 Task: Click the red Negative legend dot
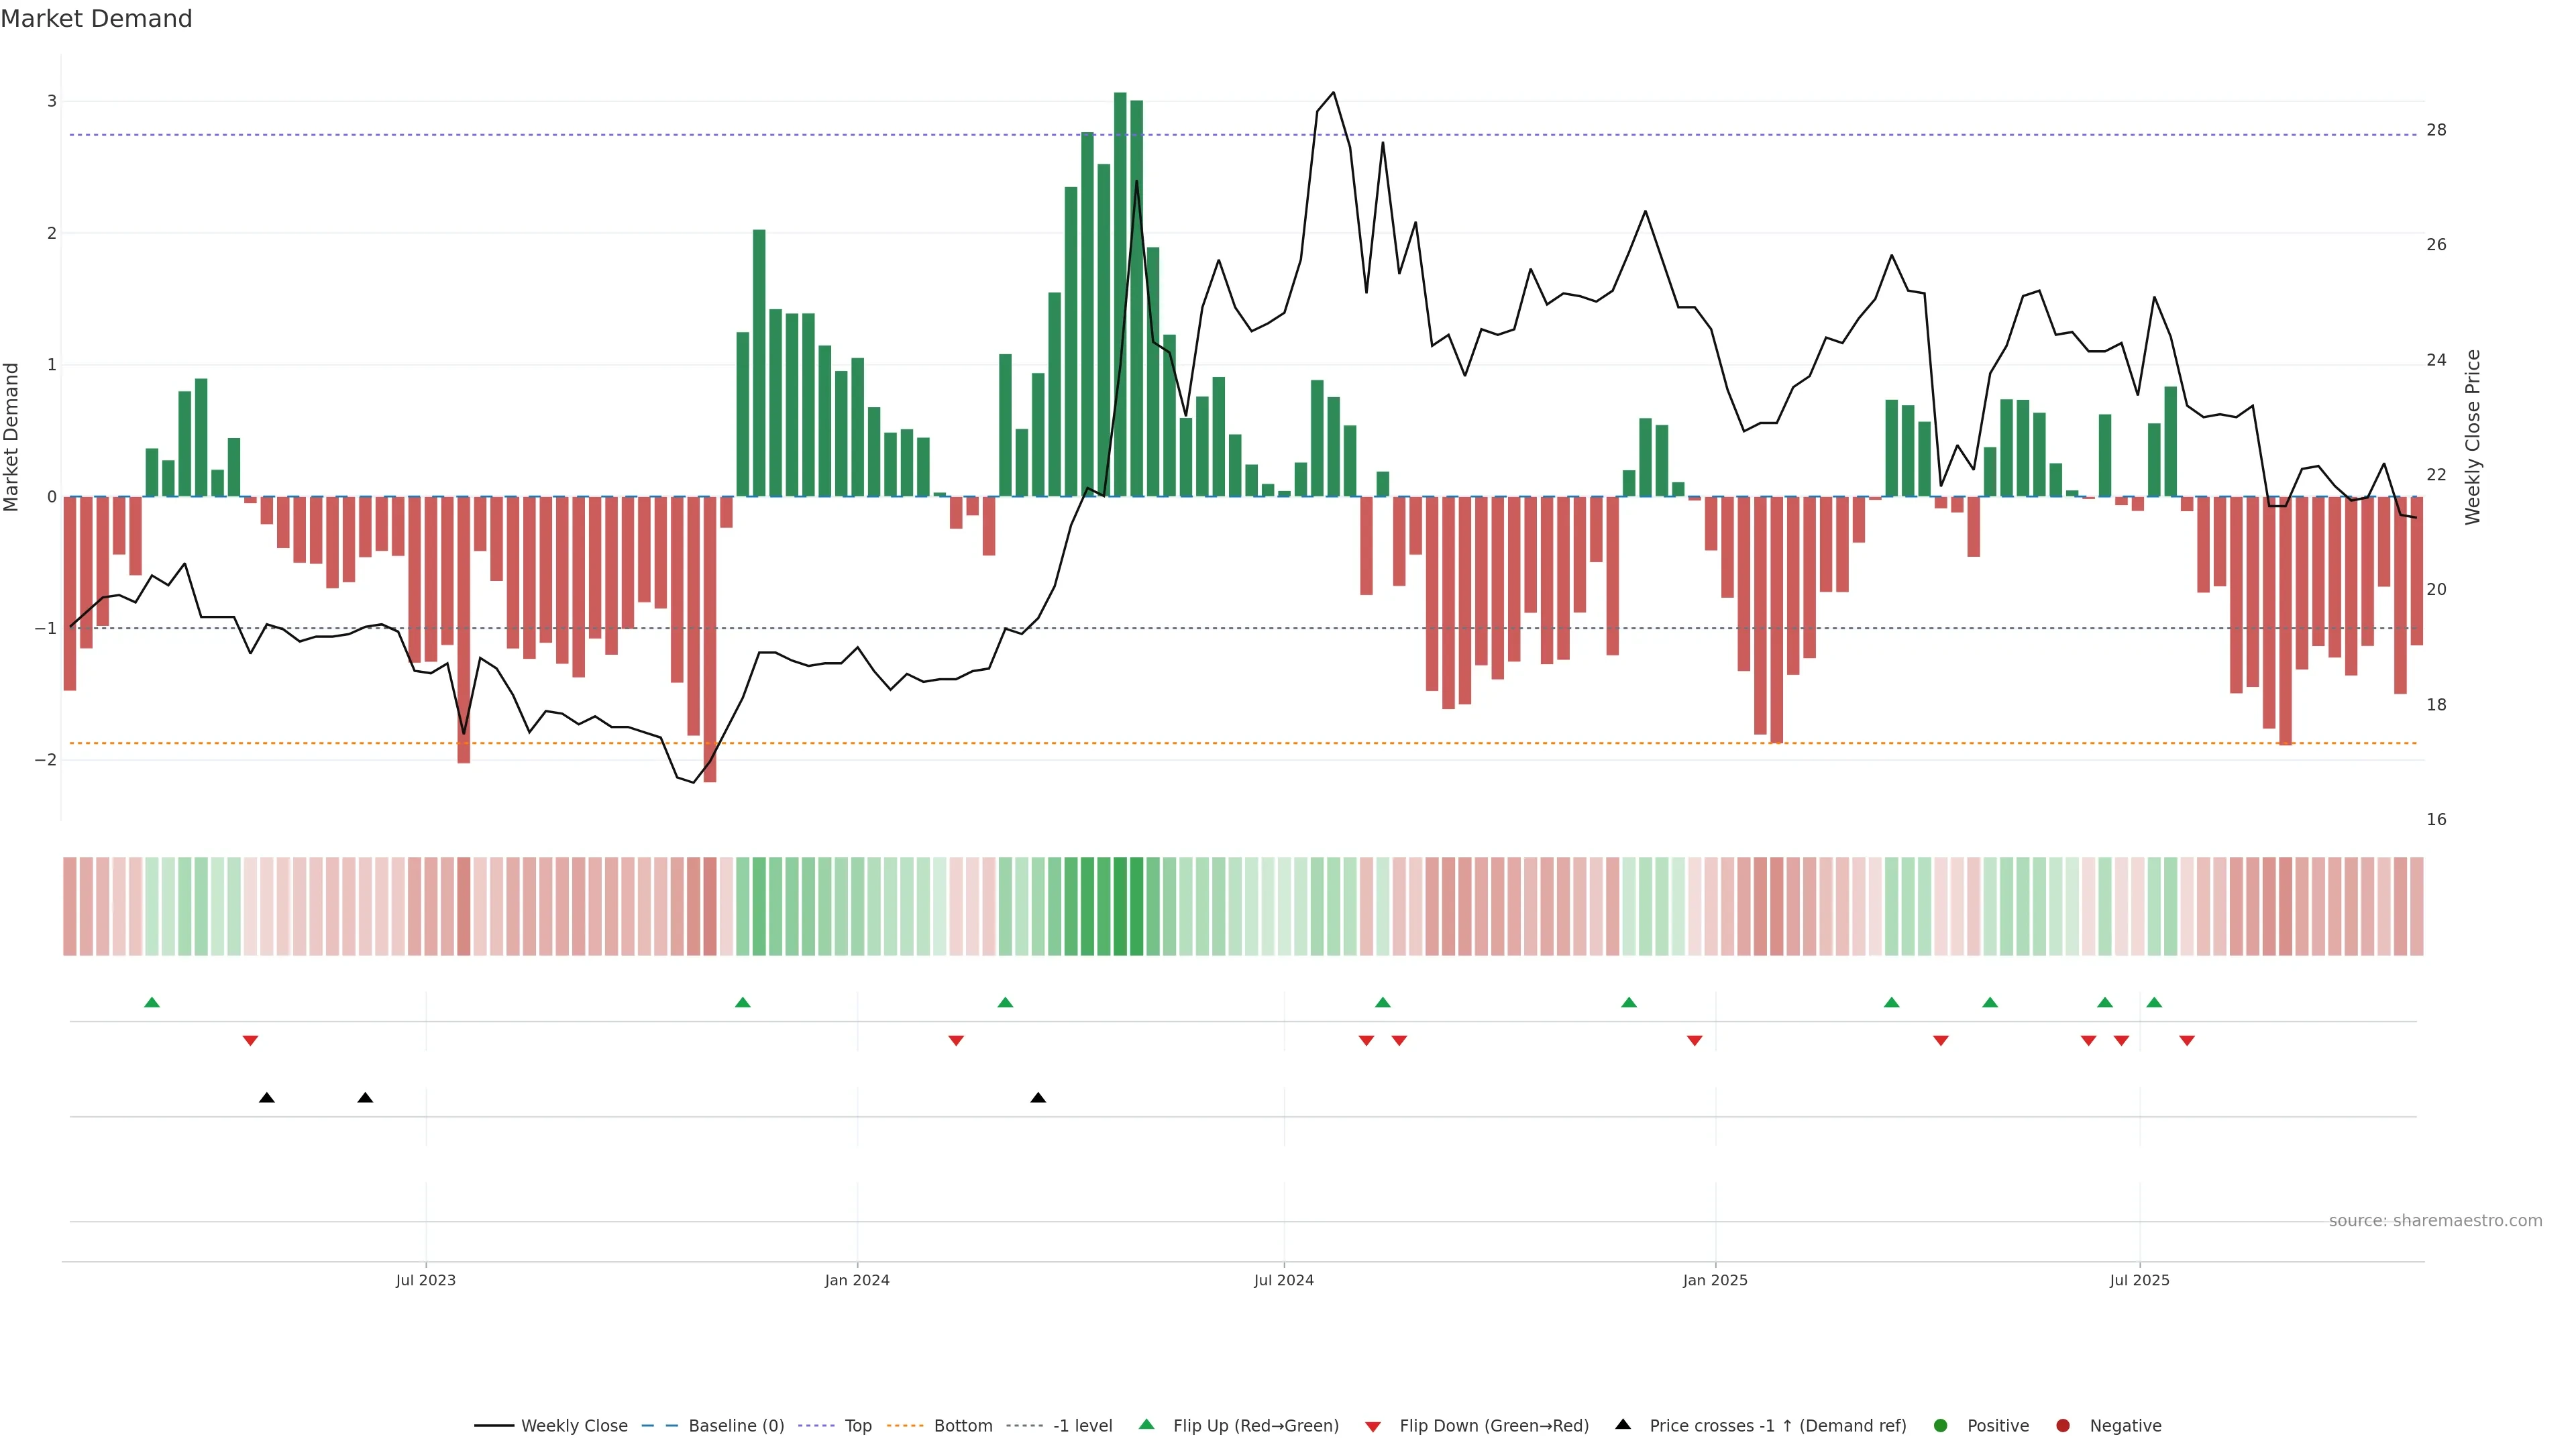(2063, 1426)
